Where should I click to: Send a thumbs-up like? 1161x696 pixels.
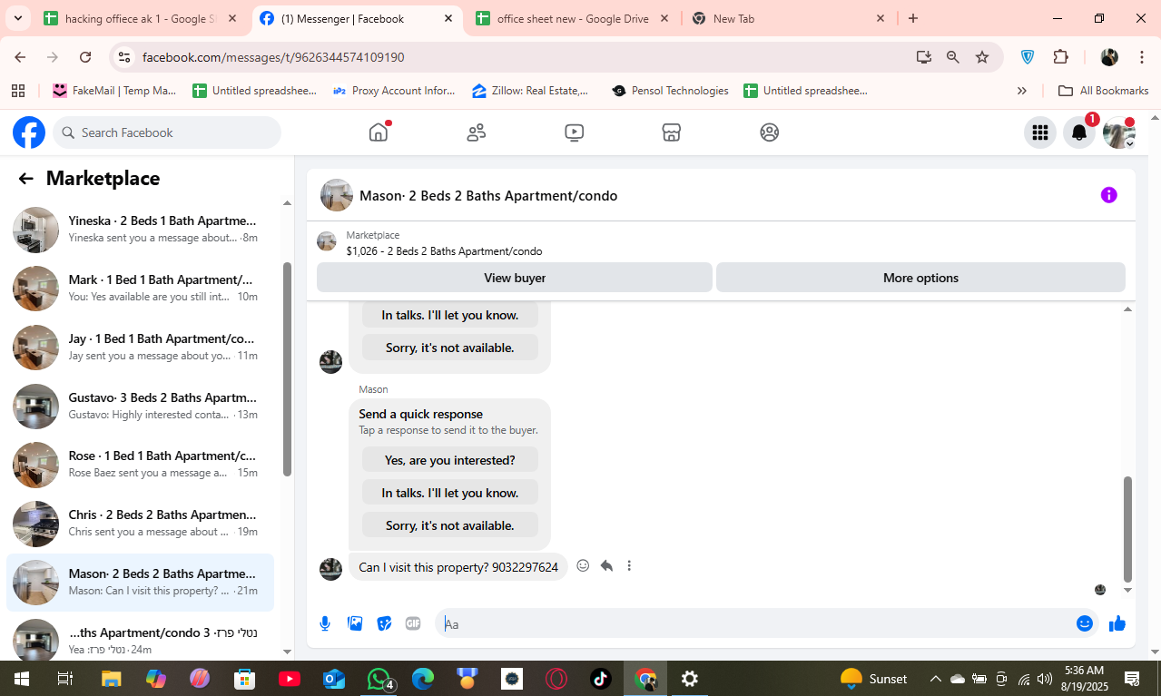pyautogui.click(x=1117, y=623)
